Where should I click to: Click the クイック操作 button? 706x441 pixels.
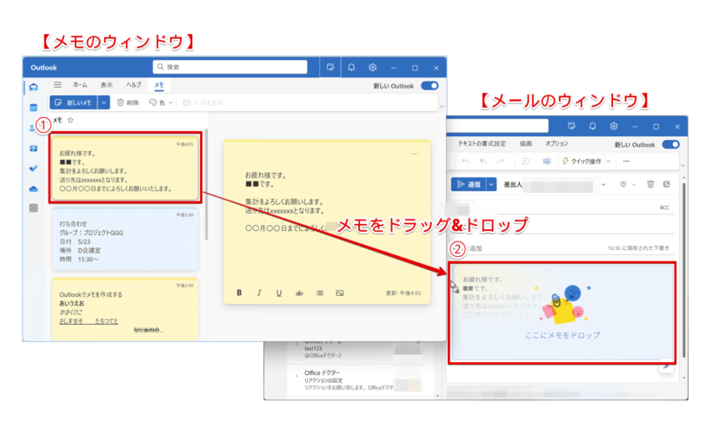(x=583, y=161)
